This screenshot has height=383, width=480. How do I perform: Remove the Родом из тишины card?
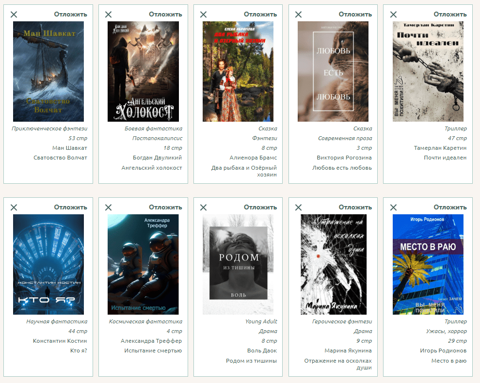point(204,207)
